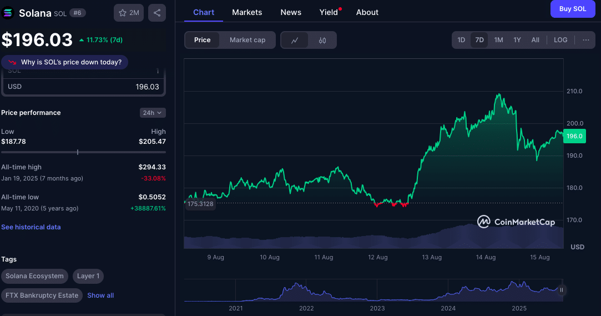The image size is (601, 316).
Task: Click the Buy SOL button
Action: pos(573,9)
